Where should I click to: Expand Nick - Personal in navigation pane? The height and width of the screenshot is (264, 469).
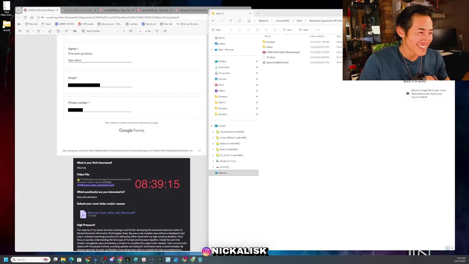click(x=211, y=49)
